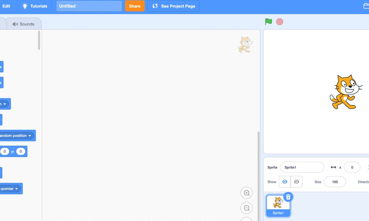Click the green flag to run

(x=269, y=21)
